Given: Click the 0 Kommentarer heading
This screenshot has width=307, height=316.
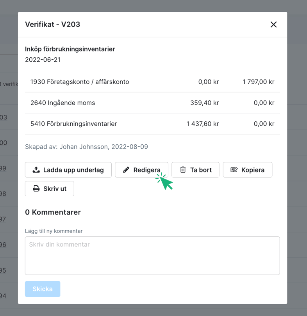Looking at the screenshot, I should coord(53,212).
